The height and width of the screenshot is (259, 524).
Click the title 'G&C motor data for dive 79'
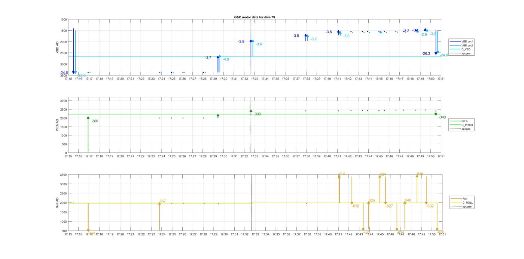coord(254,17)
